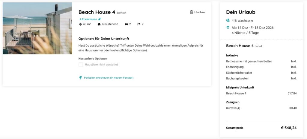Click Bettwäsche mit gemachten Betten row
307x139 pixels.
261,61
